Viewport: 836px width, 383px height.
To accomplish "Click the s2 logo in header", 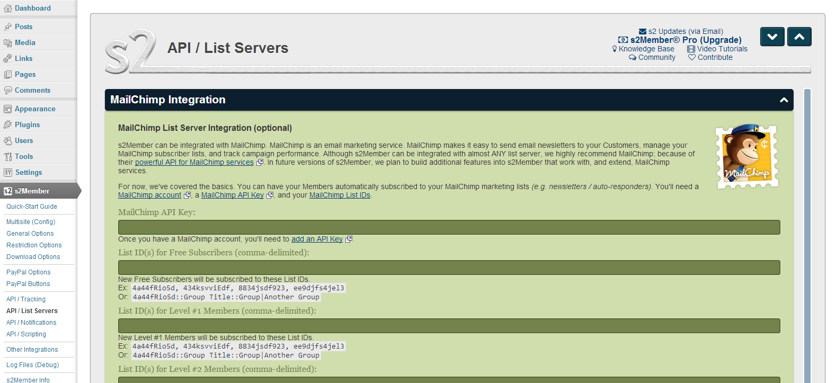I will 130,51.
